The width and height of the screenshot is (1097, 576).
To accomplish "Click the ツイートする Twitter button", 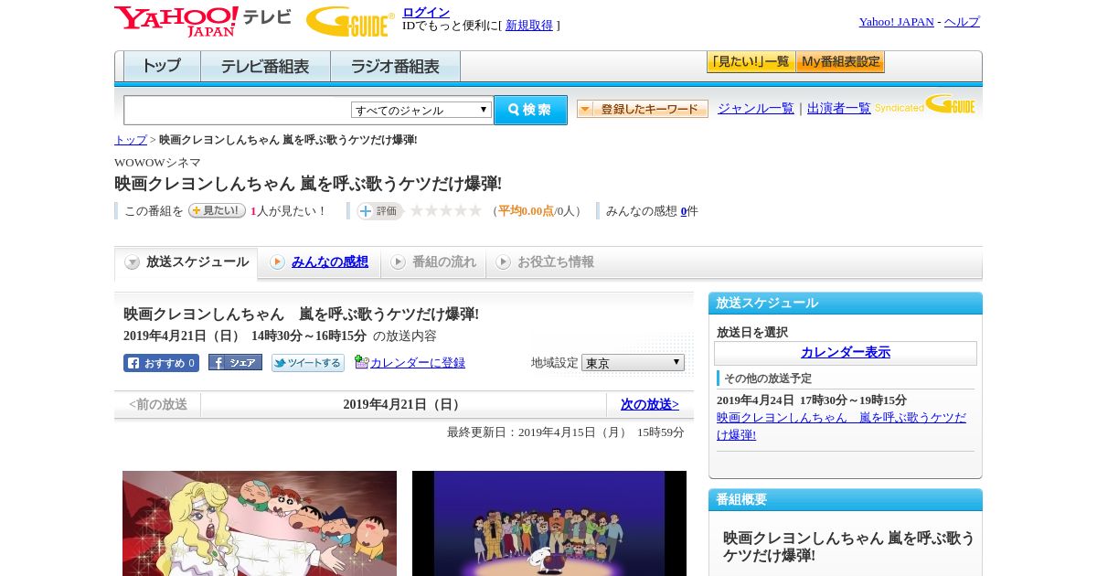I will [308, 363].
